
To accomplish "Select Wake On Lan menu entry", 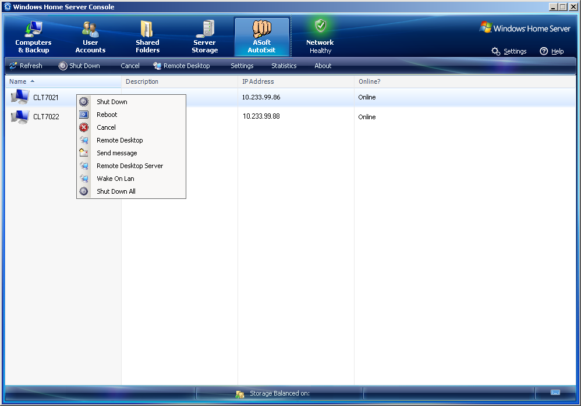I will 131,179.
